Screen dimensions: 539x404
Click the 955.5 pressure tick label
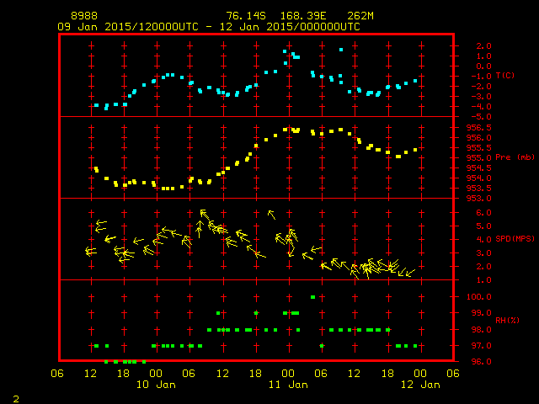478,148
